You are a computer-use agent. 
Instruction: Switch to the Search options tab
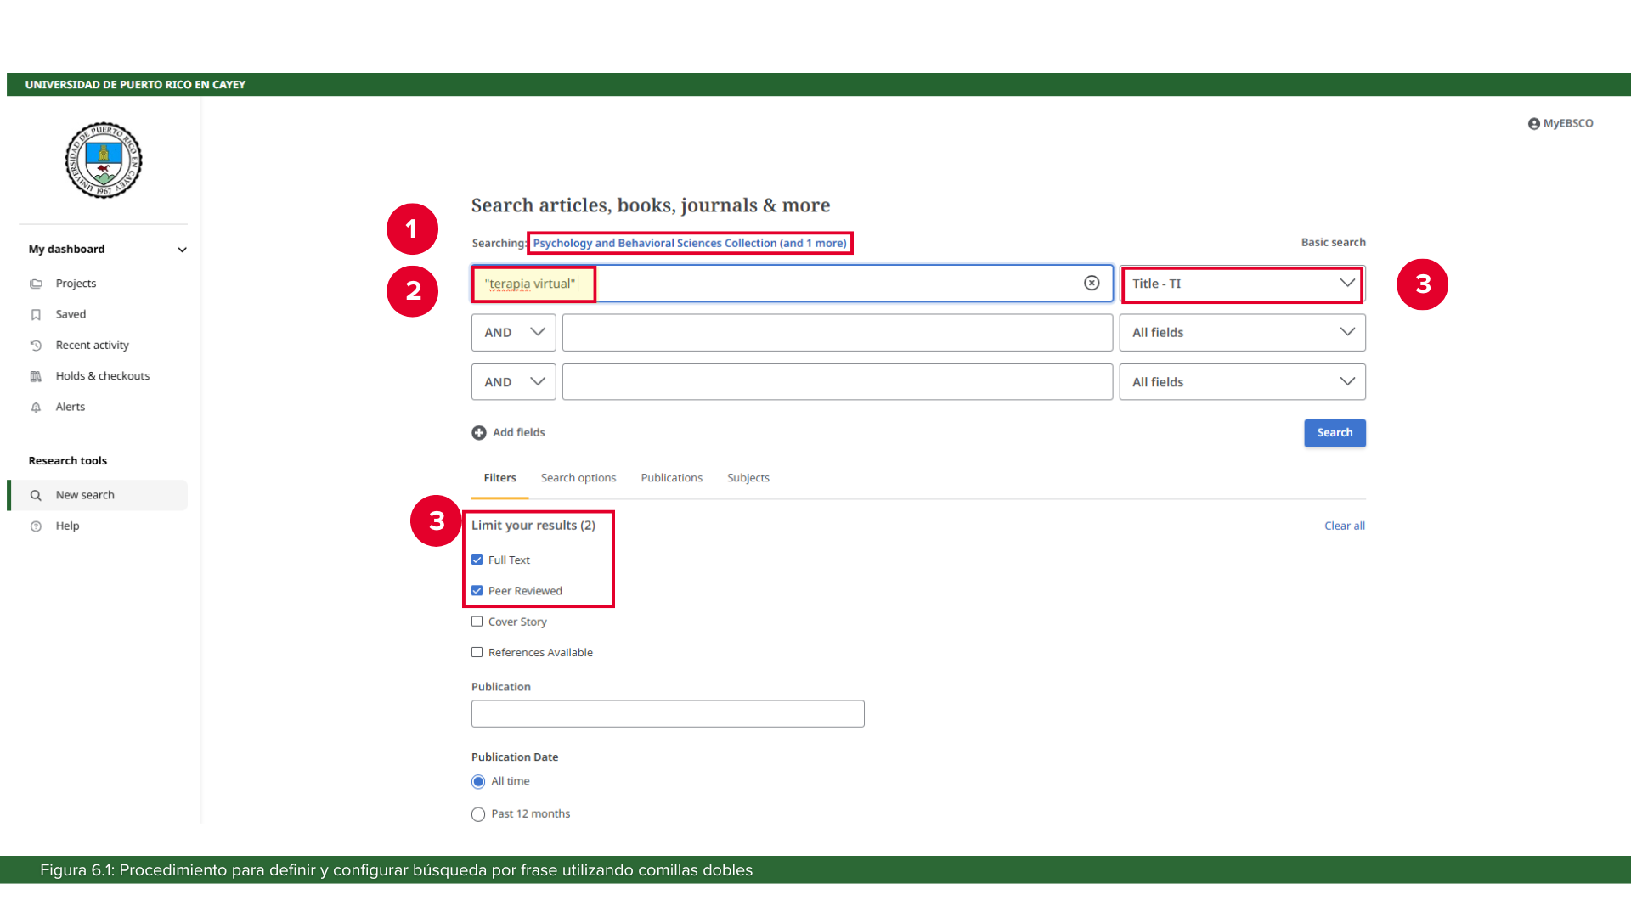(x=578, y=478)
